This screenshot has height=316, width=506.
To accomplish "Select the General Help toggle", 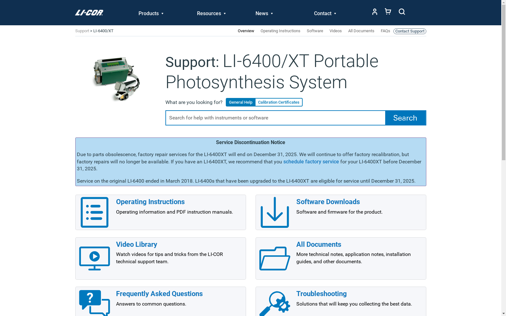I will click(x=241, y=102).
